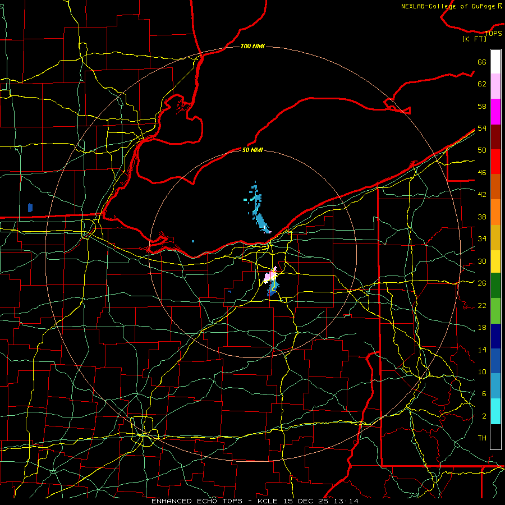This screenshot has width=505, height=505.
Task: Click the dark red swatch between 54 and 50
Action: coord(495,136)
